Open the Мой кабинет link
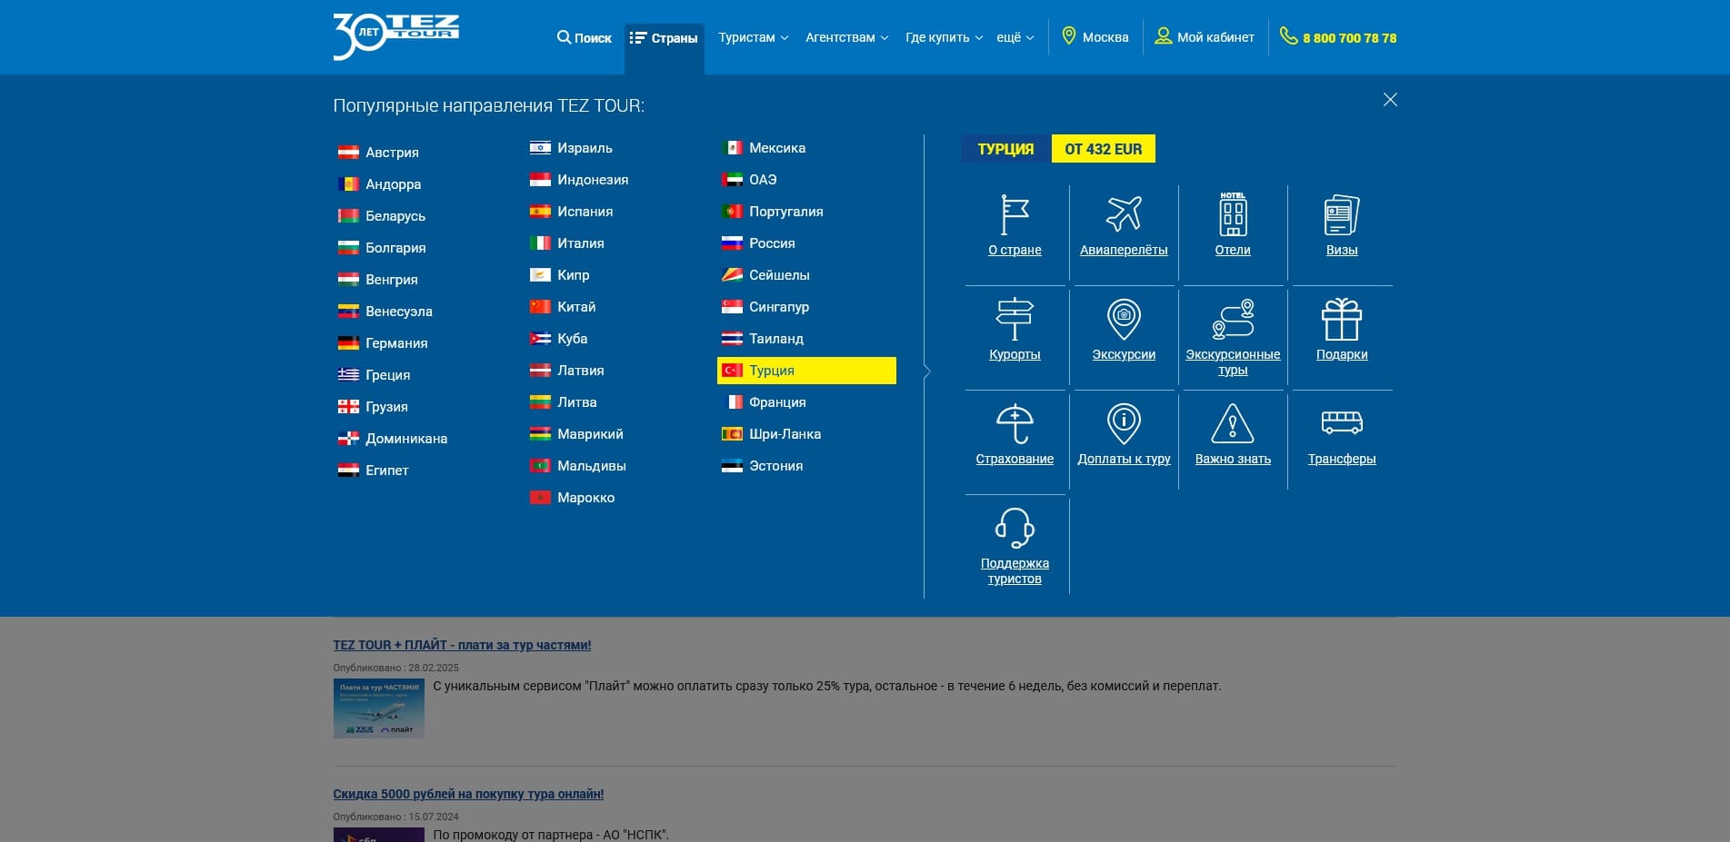The width and height of the screenshot is (1730, 842). pyautogui.click(x=1205, y=37)
